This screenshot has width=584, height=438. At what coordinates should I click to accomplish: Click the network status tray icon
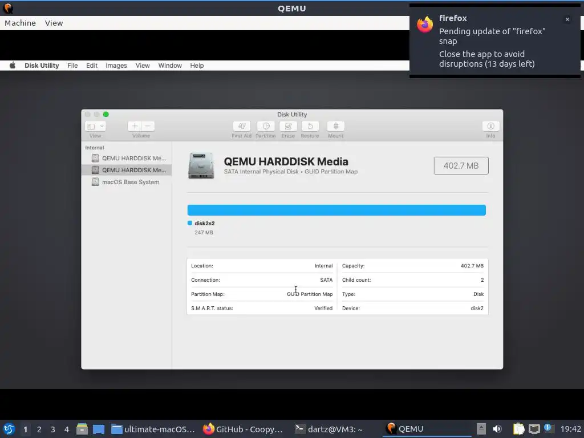[x=534, y=429]
